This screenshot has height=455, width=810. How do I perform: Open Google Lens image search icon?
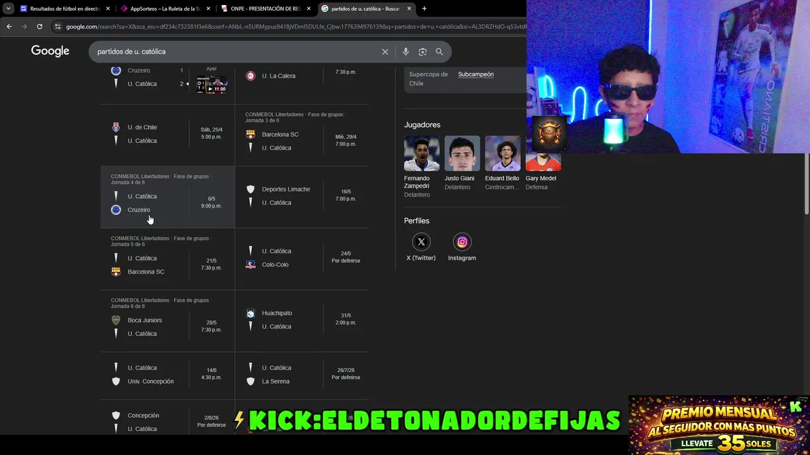[x=422, y=52]
